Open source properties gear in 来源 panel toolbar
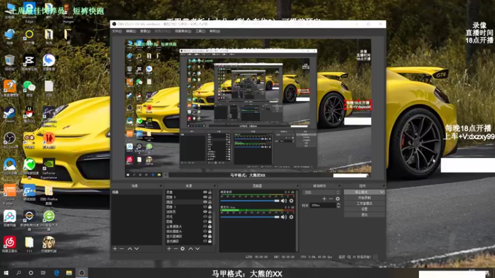Image resolution: width=495 pixels, height=278 pixels. coord(183,249)
